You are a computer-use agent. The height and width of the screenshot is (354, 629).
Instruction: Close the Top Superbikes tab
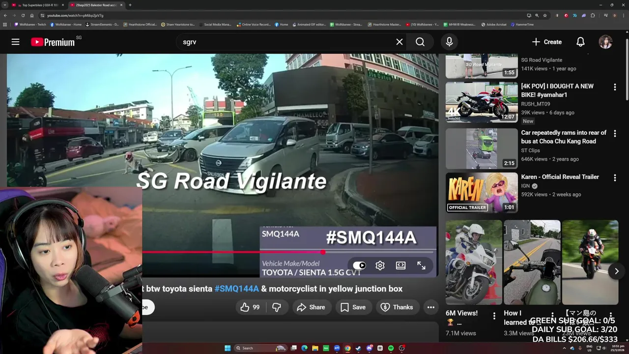click(62, 5)
